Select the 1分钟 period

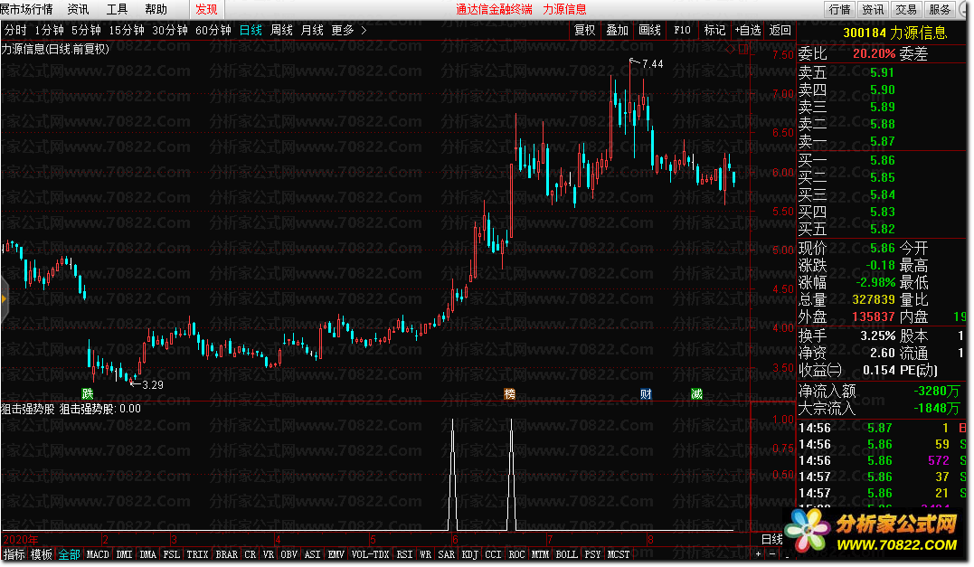click(49, 30)
